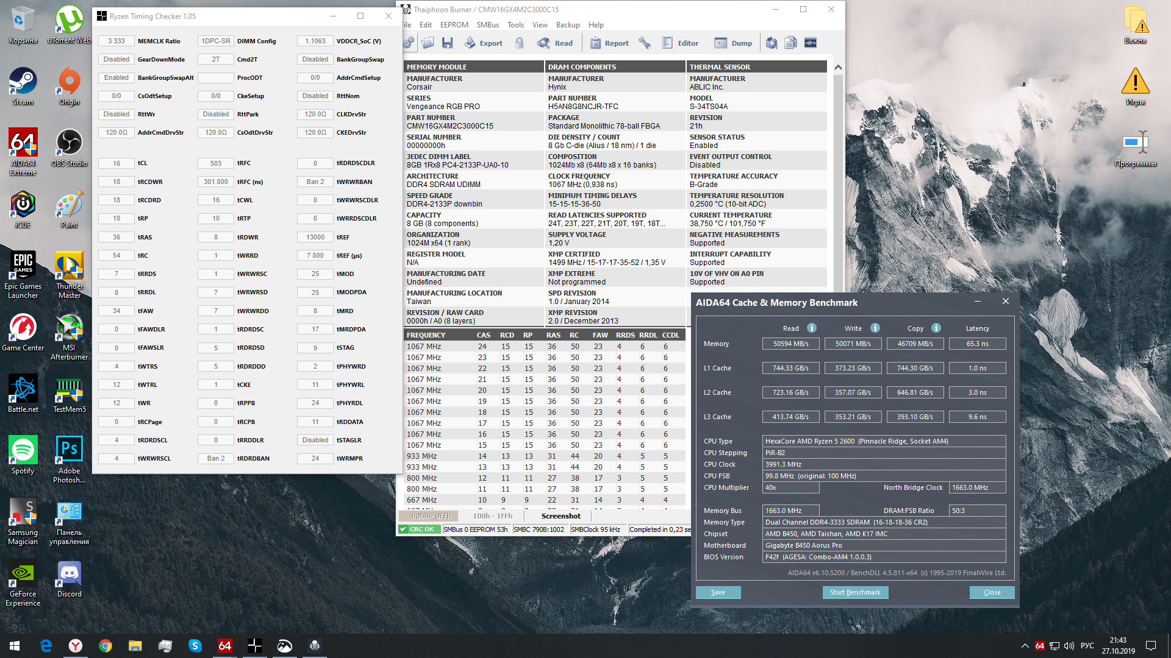Viewport: 1171px width, 658px height.
Task: Click scrollbar up arrow in Thaiphoon report
Action: click(x=838, y=67)
